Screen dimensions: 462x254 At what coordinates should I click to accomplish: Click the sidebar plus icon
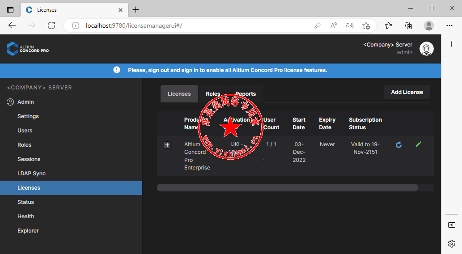click(x=451, y=44)
